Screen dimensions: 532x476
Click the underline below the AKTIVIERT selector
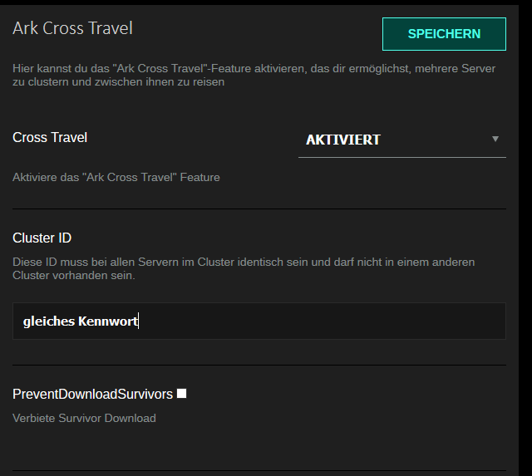[x=402, y=157]
